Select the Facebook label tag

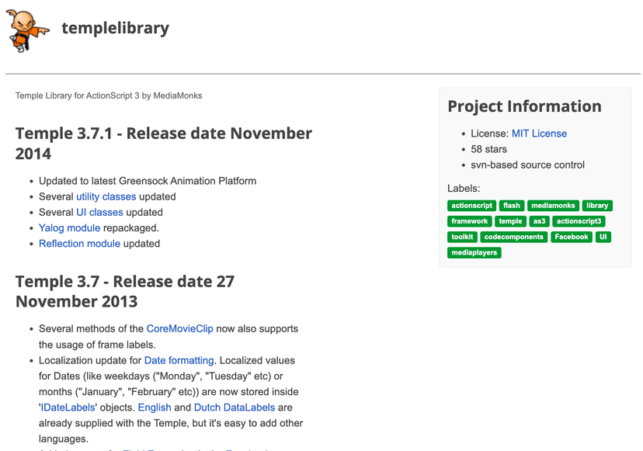pyautogui.click(x=571, y=237)
